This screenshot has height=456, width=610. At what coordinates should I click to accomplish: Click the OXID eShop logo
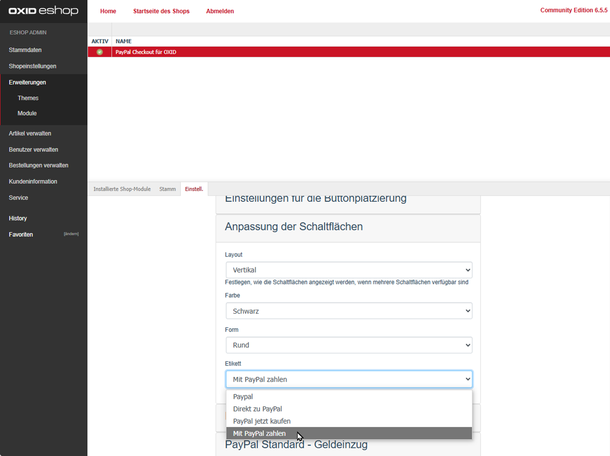[43, 11]
